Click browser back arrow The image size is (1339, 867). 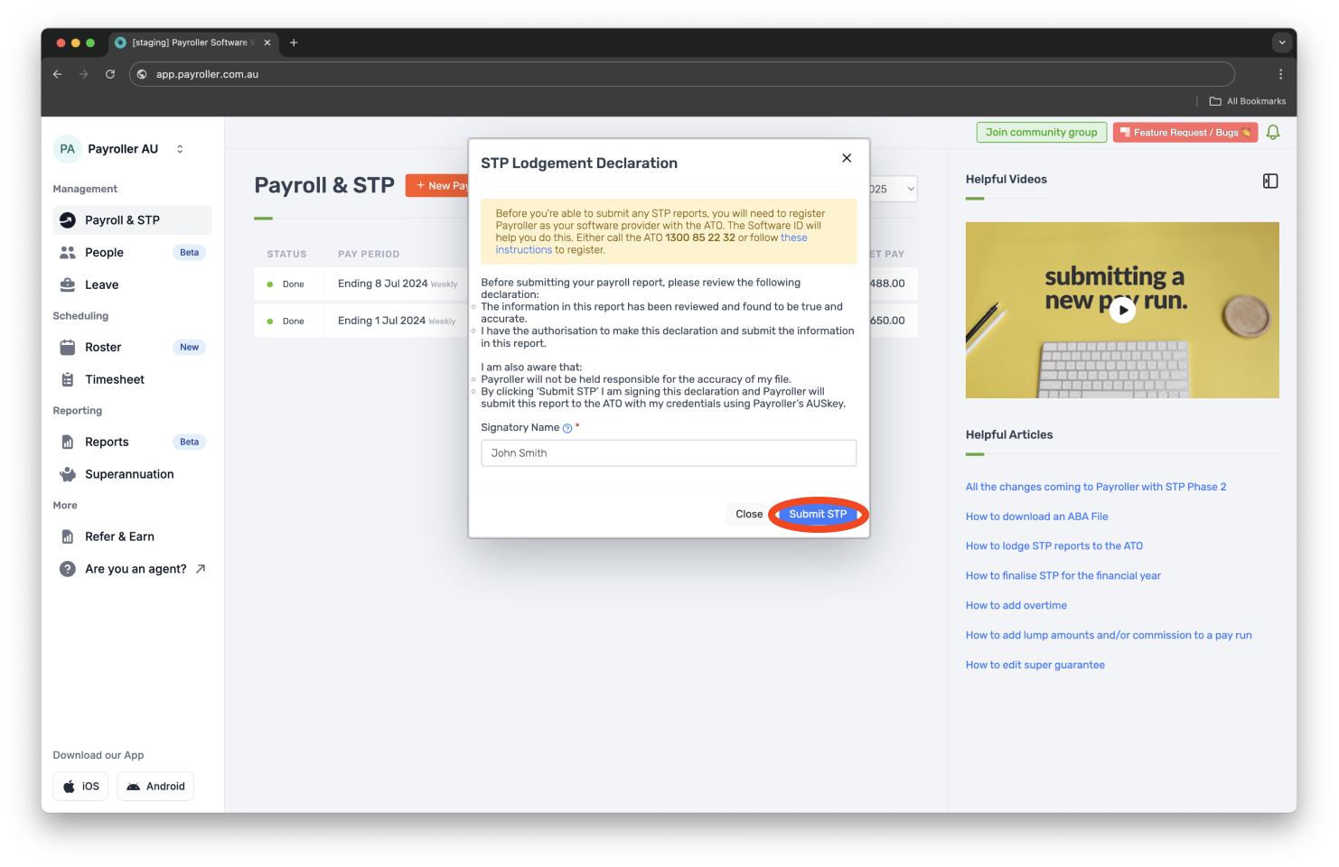tap(58, 74)
